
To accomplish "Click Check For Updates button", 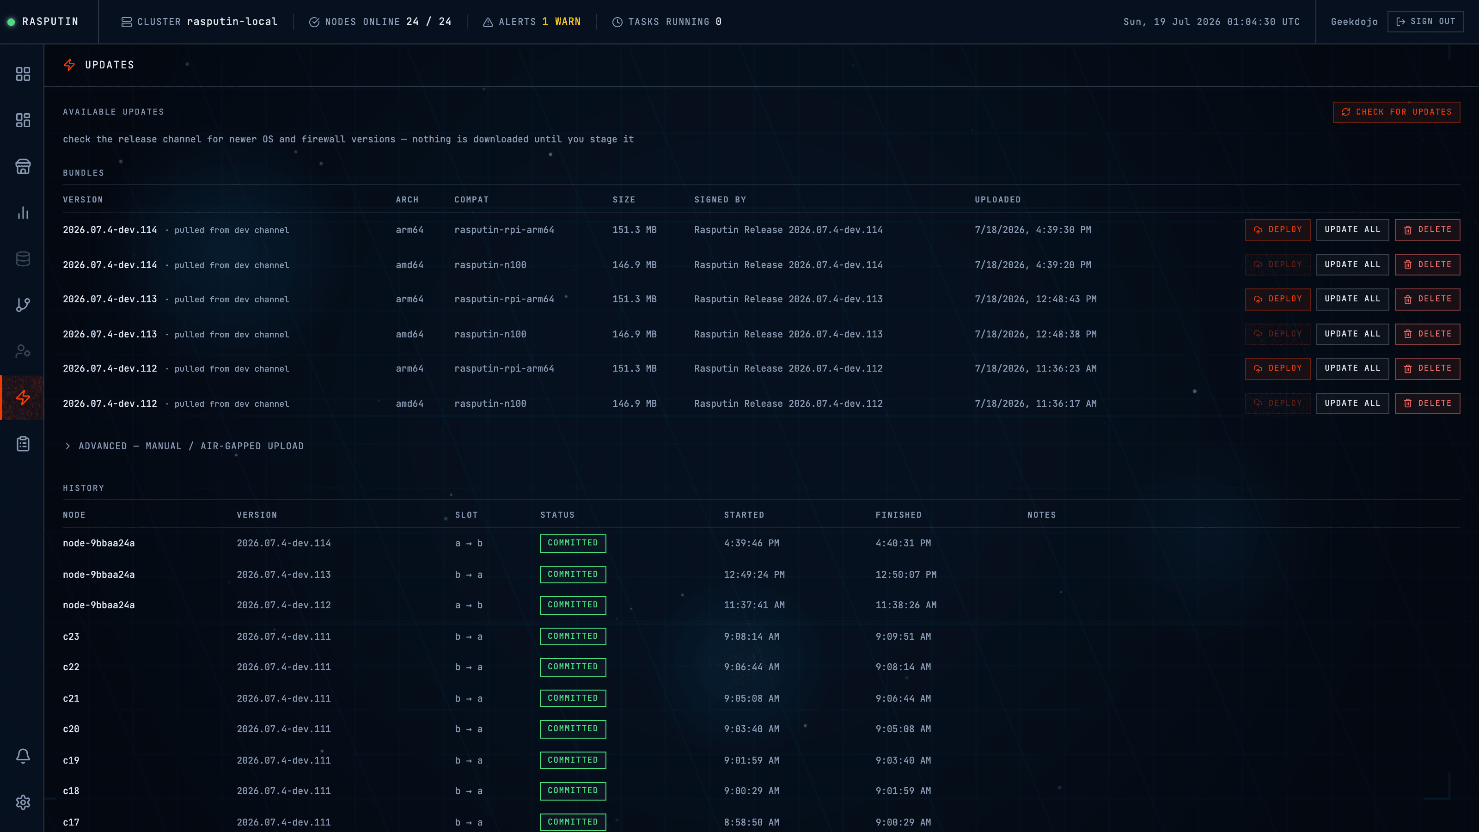I will point(1396,112).
